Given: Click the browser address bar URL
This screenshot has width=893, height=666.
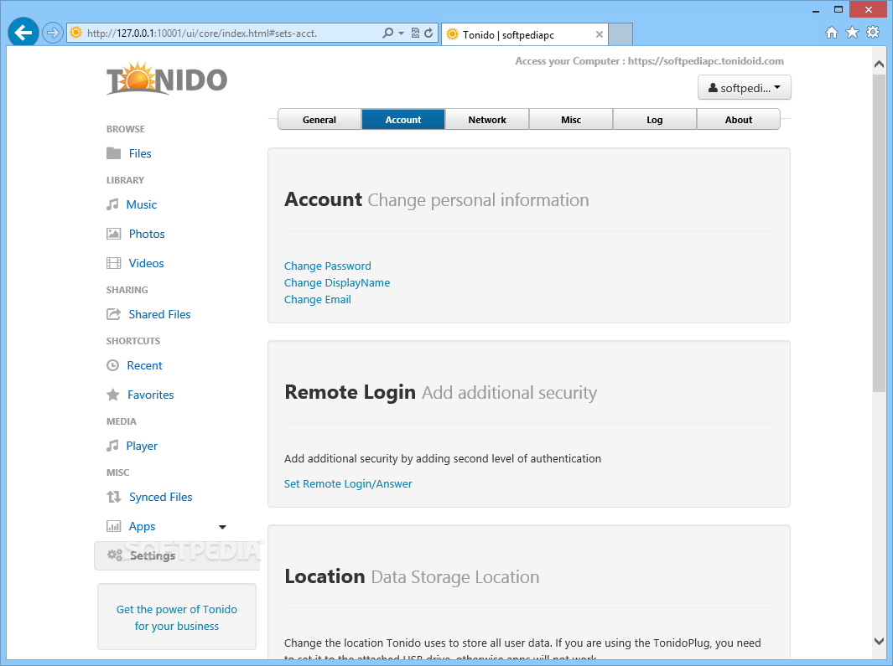Looking at the screenshot, I should (201, 34).
